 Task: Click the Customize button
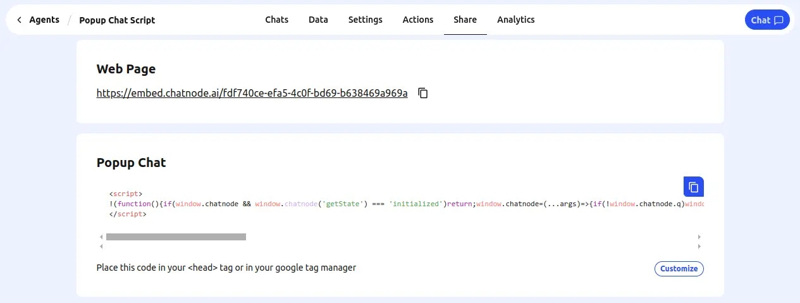[679, 269]
